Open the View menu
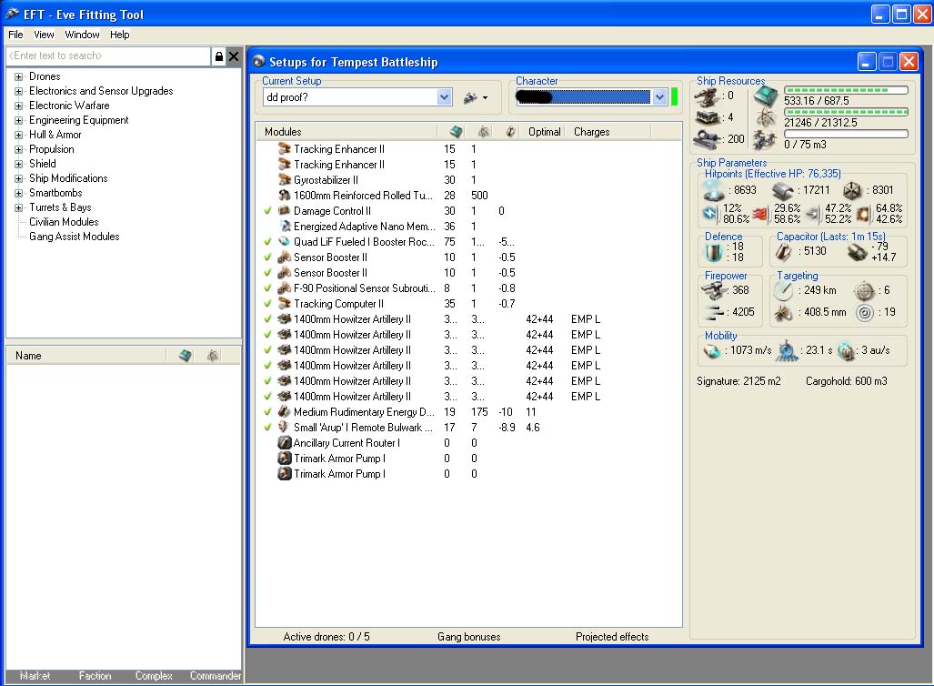This screenshot has height=686, width=934. click(44, 35)
